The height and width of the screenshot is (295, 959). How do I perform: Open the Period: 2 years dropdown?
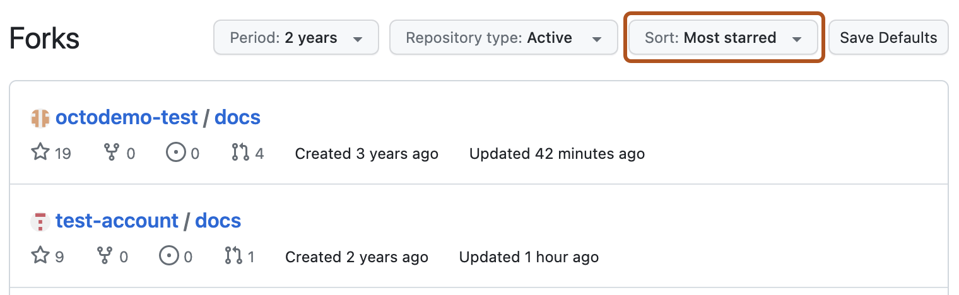pos(296,38)
